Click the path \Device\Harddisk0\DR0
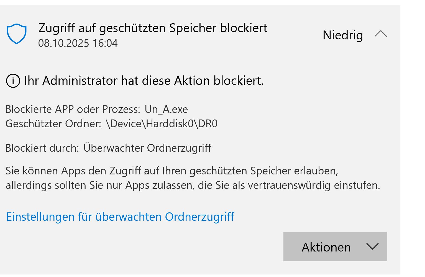The image size is (425, 277). tap(162, 124)
